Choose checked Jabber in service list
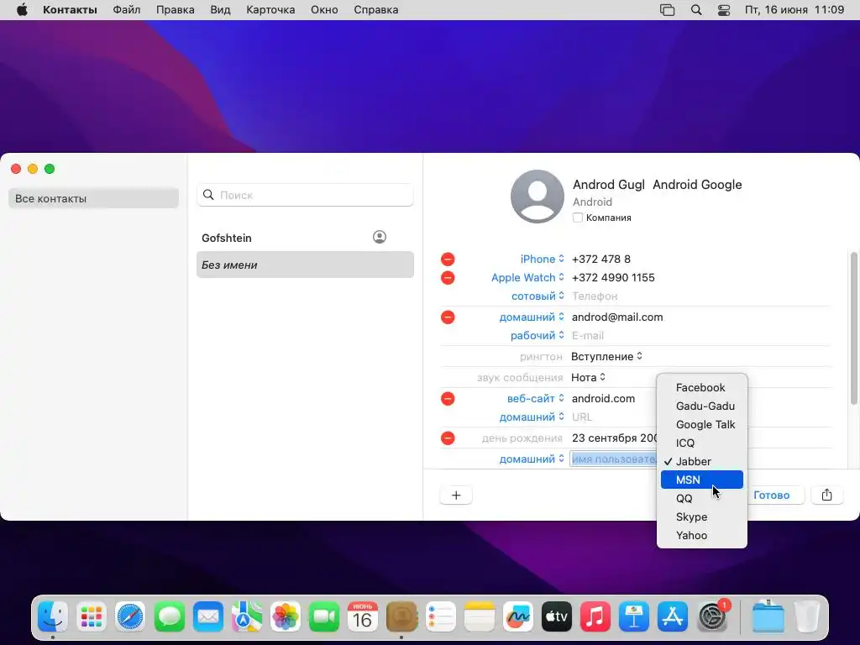The width and height of the screenshot is (860, 645). 702,461
